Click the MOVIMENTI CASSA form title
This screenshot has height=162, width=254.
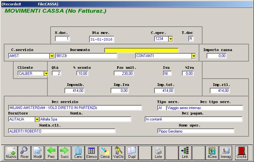pyautogui.click(x=56, y=11)
